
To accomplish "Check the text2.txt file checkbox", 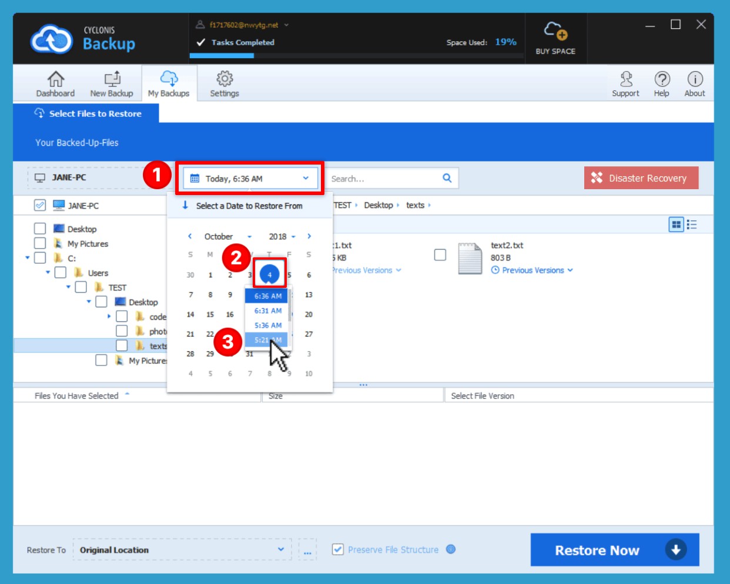I will tap(440, 254).
